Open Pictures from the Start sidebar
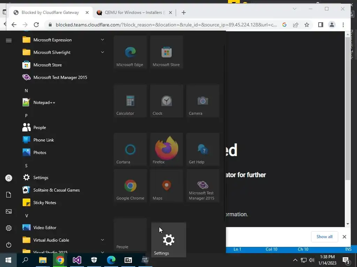 coord(9,211)
